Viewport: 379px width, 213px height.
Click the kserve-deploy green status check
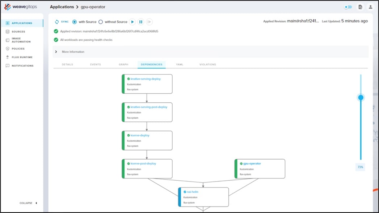129,135
